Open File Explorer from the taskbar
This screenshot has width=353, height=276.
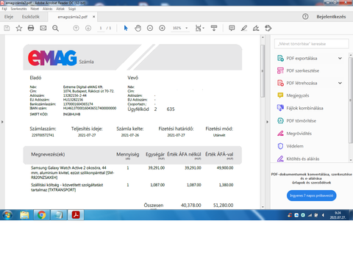[24, 215]
